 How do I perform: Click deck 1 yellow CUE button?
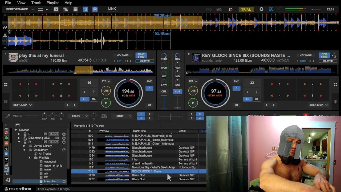[x=106, y=91]
